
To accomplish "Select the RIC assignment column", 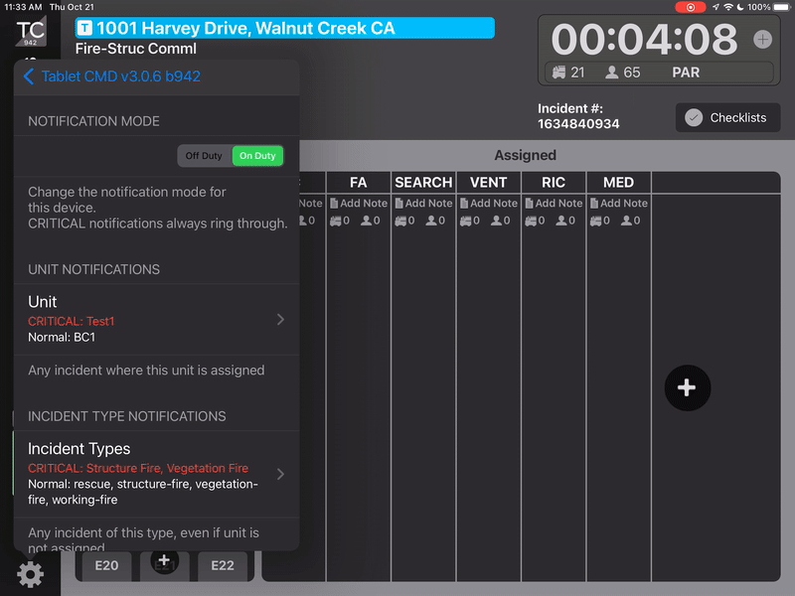I will tap(554, 183).
